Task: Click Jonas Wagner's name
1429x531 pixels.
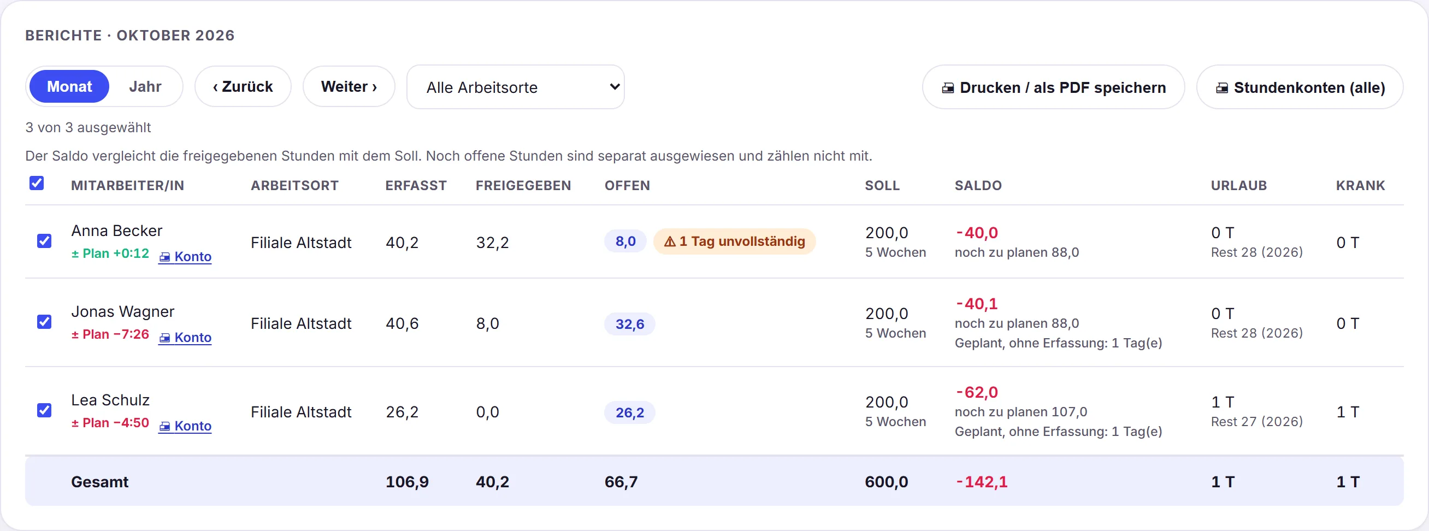Action: tap(122, 312)
